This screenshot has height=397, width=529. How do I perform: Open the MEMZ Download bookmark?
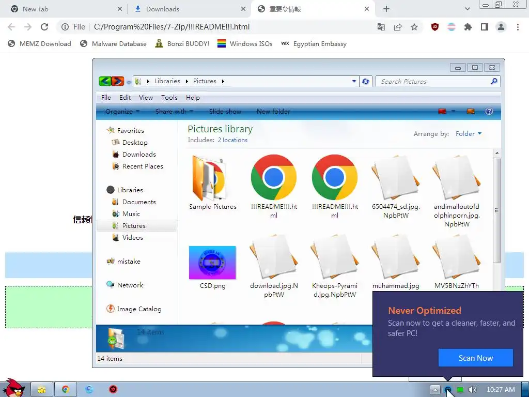tap(39, 43)
